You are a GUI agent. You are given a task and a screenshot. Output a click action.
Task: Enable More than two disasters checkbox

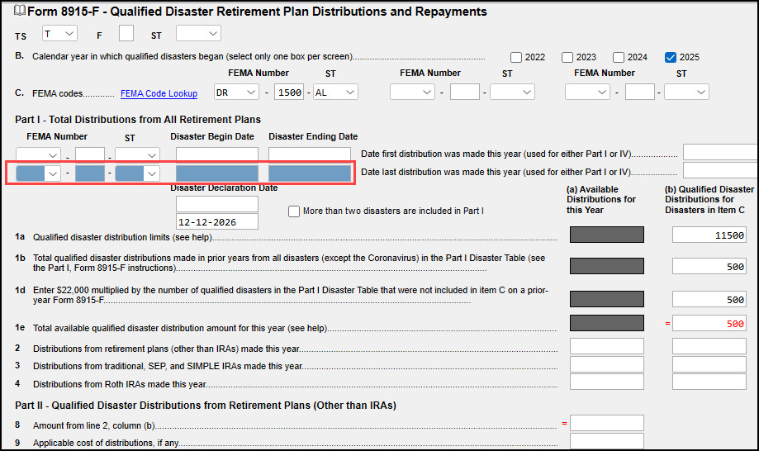[294, 211]
